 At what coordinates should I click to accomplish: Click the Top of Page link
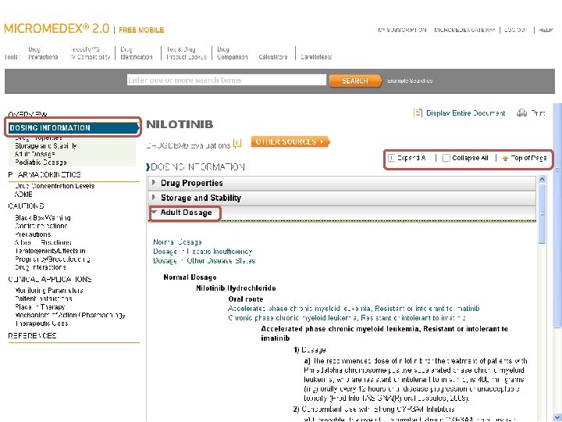(528, 158)
